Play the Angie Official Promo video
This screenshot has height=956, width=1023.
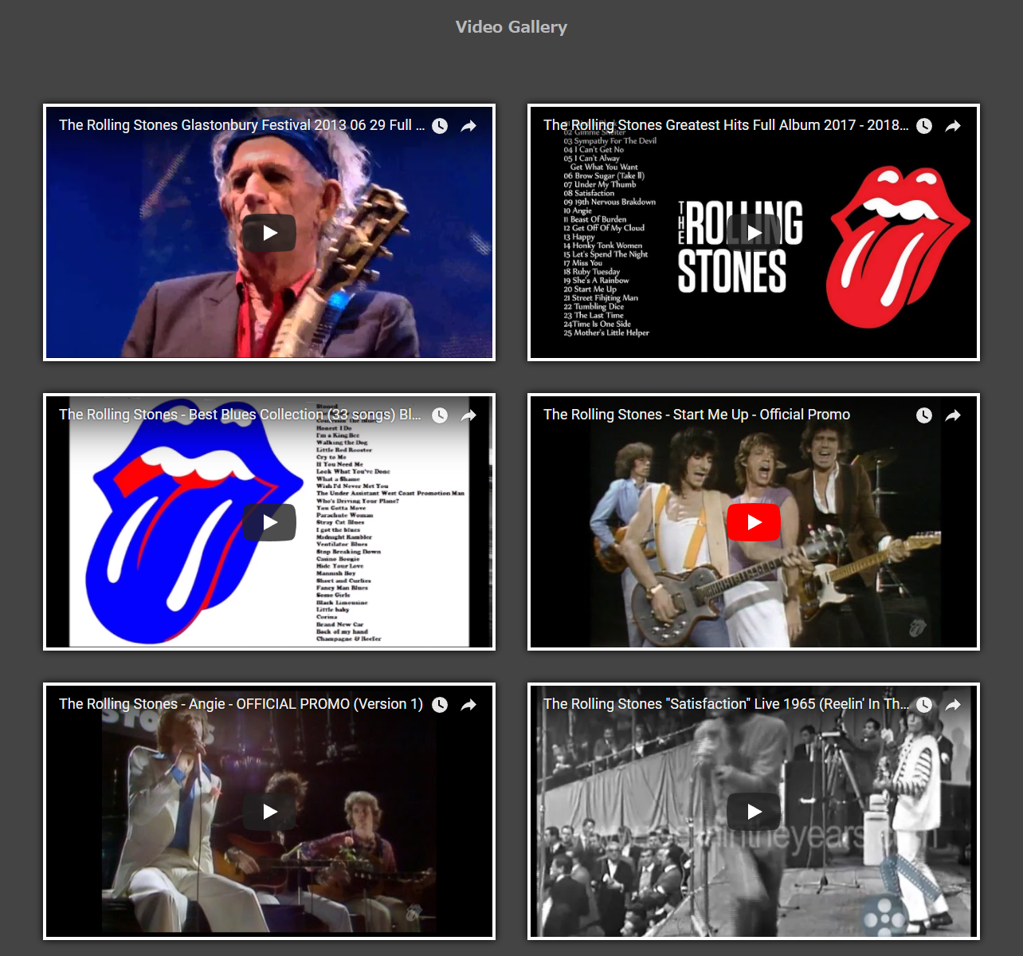point(269,812)
